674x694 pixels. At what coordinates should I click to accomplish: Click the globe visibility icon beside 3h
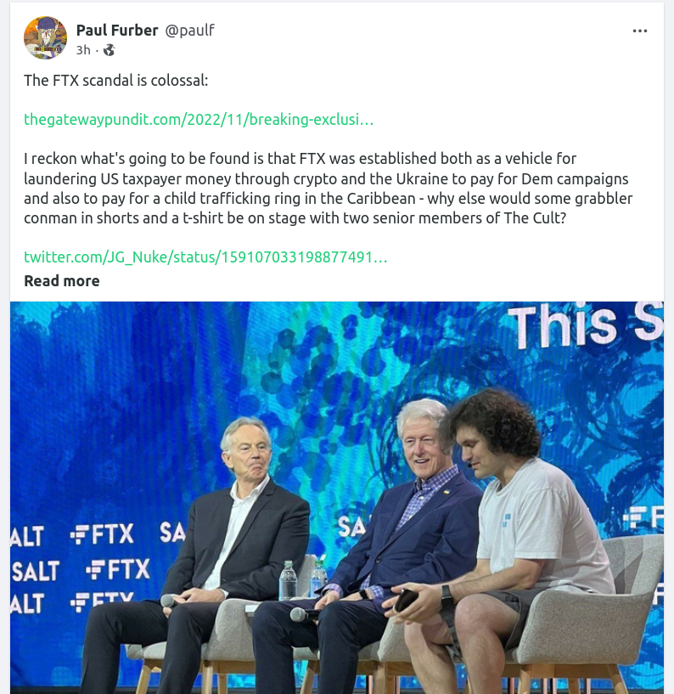click(x=109, y=50)
